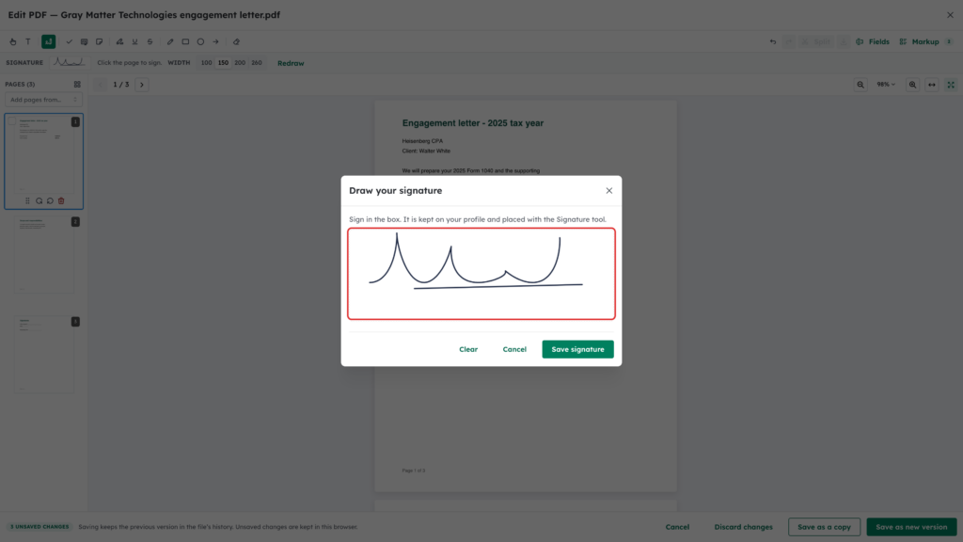Screen dimensions: 963x542
Task: Select the checkmark stamp tool
Action: click(x=69, y=41)
